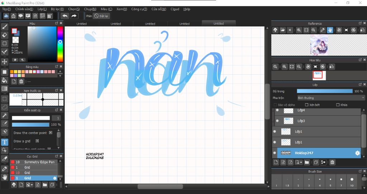The height and width of the screenshot is (194, 367).
Task: Click the brush size value field
Action: click(56, 118)
